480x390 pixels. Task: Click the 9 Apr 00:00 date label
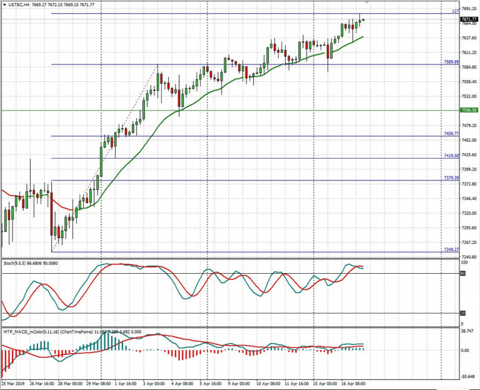tap(239, 384)
